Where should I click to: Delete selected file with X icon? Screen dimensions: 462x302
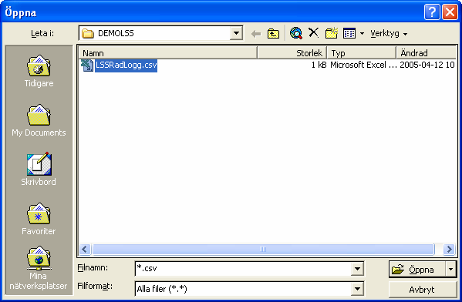click(313, 32)
